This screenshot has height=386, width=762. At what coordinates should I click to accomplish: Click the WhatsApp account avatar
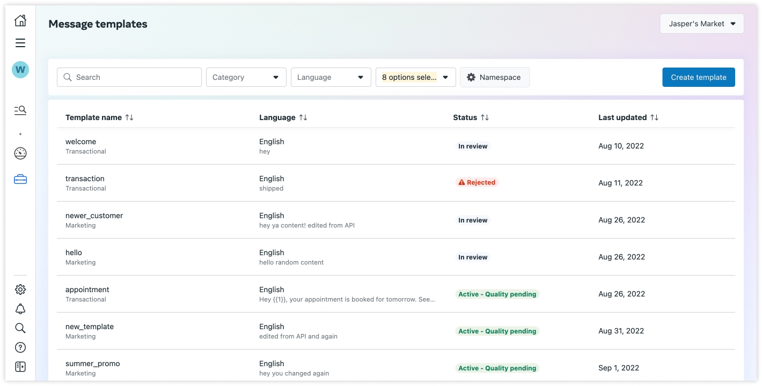tap(20, 70)
